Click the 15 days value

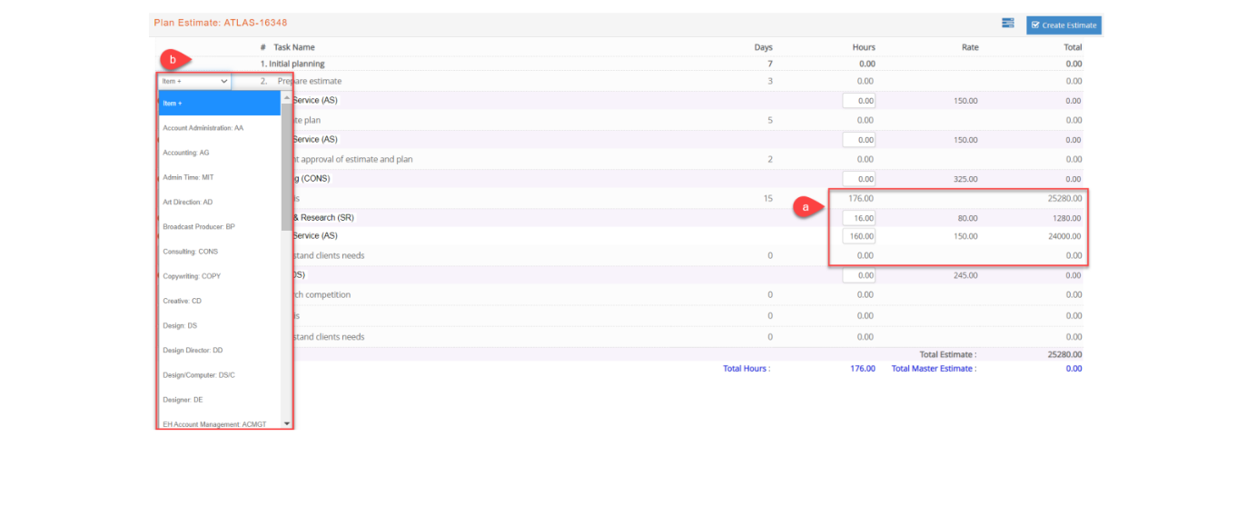768,198
